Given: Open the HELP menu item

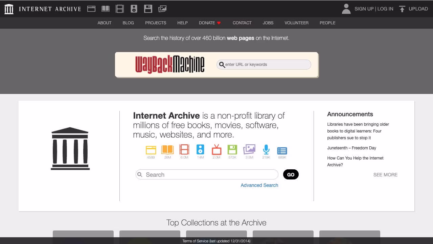Looking at the screenshot, I should [182, 23].
